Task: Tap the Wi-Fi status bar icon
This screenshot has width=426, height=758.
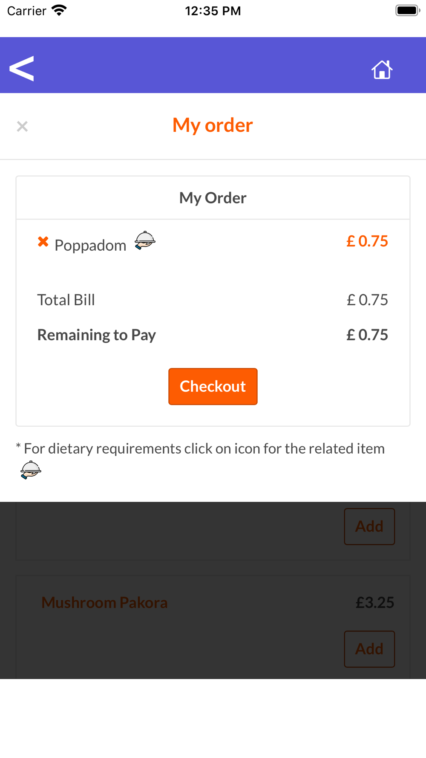Action: 59,11
